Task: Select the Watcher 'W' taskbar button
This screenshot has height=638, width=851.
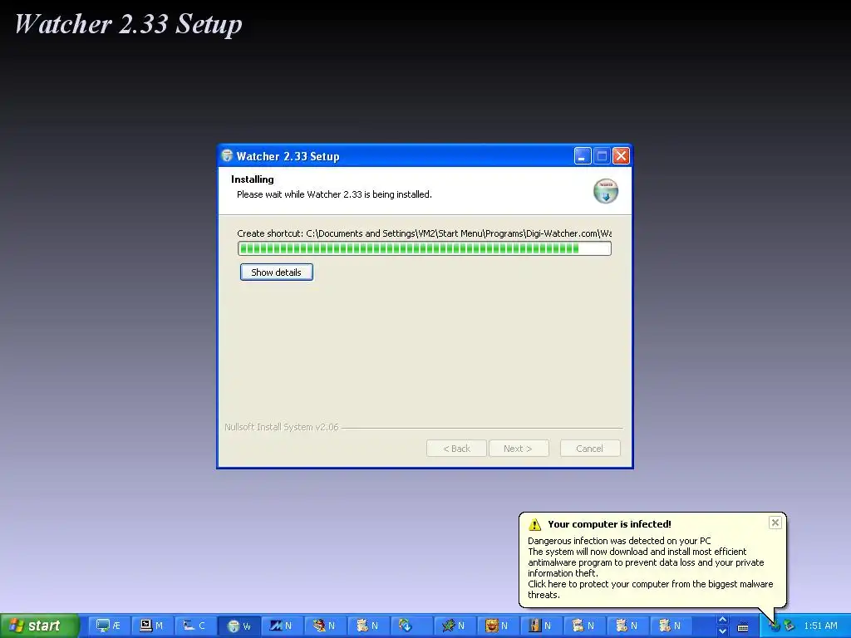Action: click(x=239, y=626)
